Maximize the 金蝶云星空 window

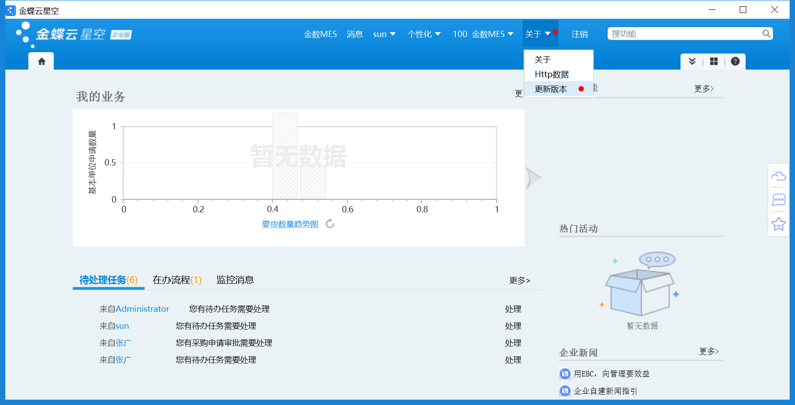click(743, 10)
